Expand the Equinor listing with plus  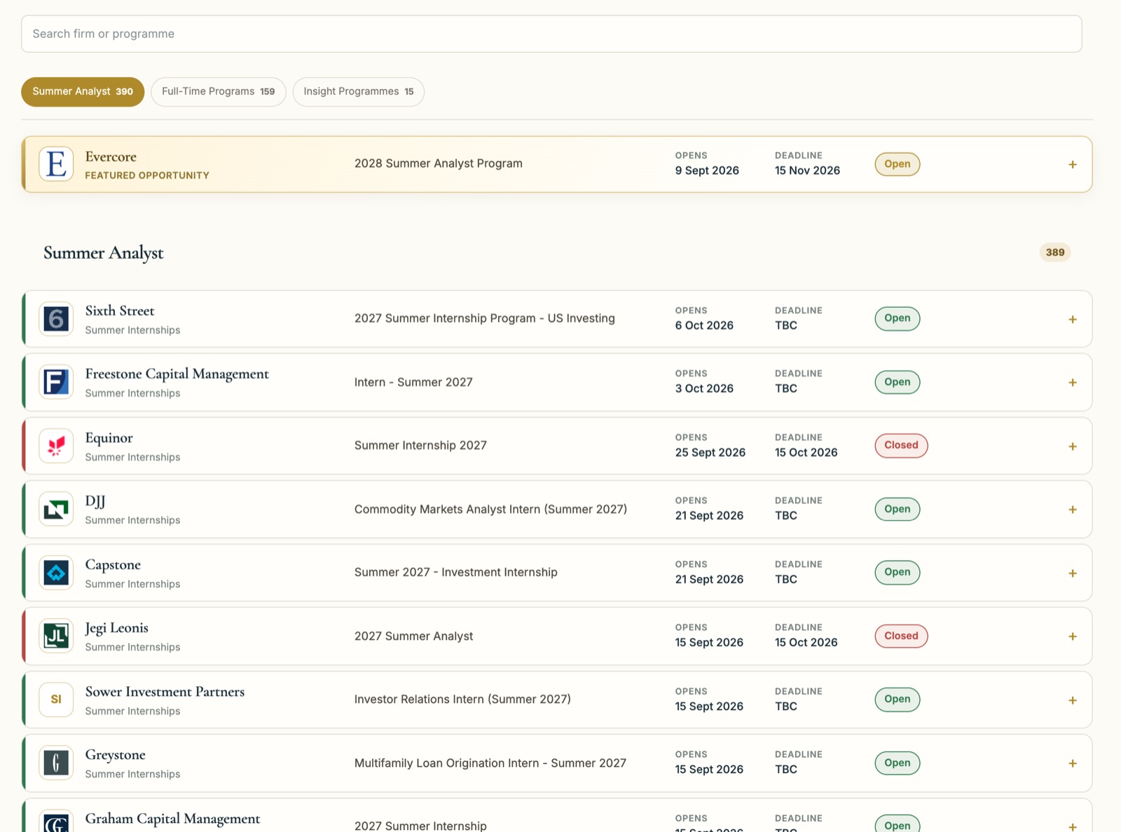[x=1072, y=446]
